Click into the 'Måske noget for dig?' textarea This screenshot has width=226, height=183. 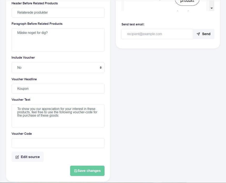(x=58, y=40)
